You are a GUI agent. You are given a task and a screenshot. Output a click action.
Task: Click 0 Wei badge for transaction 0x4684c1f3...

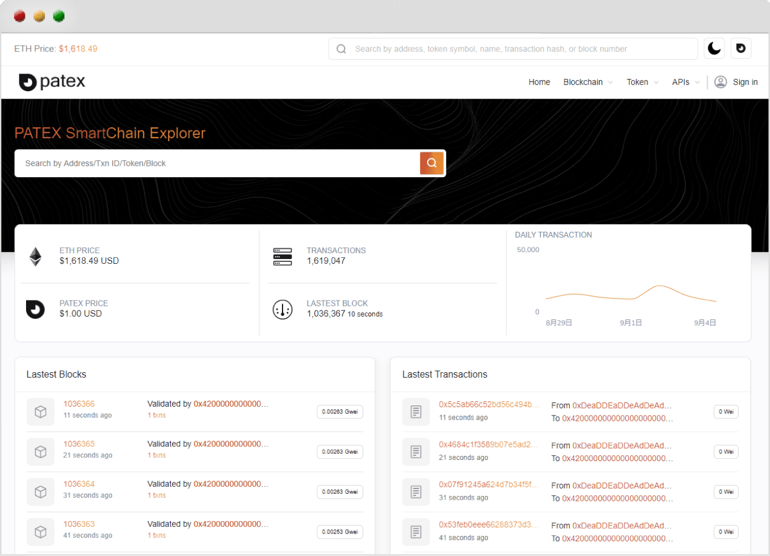[x=726, y=452]
